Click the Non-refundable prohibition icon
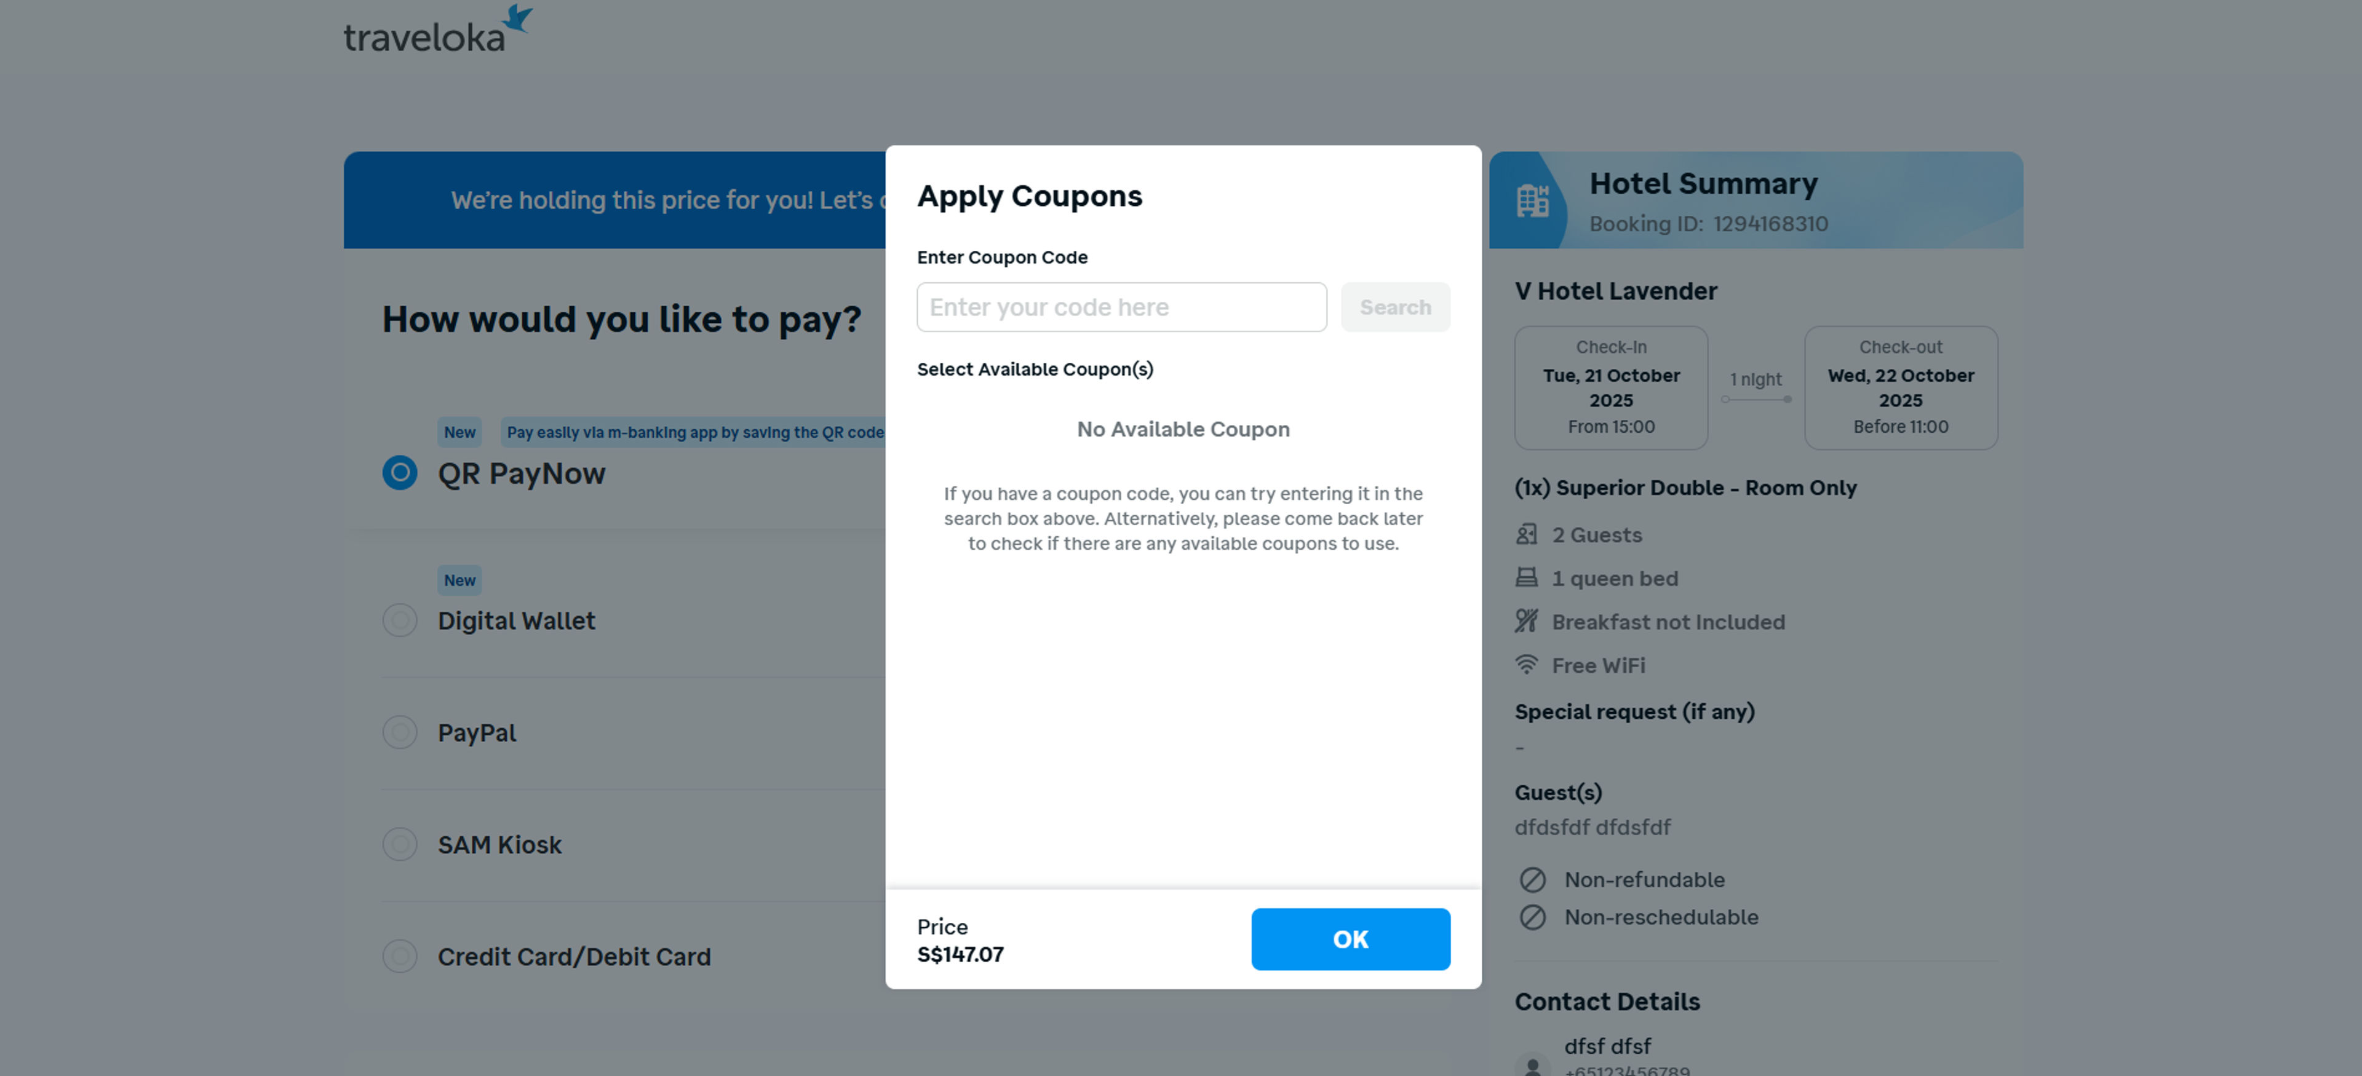This screenshot has width=2362, height=1076. tap(1532, 880)
